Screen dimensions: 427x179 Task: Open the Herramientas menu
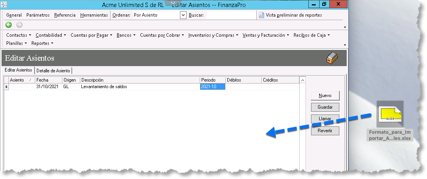point(94,15)
